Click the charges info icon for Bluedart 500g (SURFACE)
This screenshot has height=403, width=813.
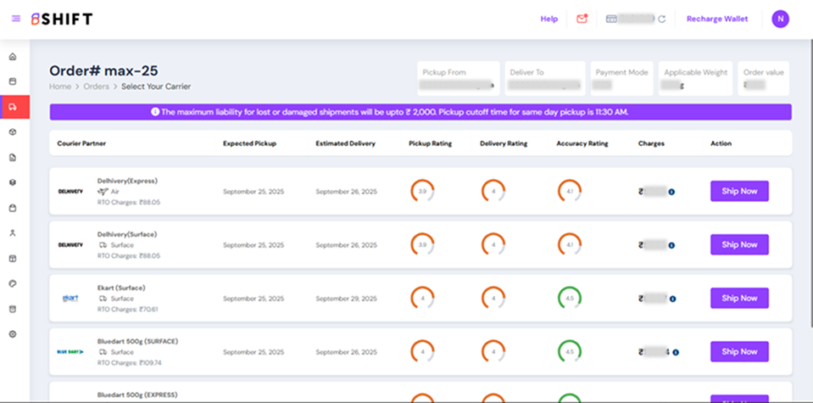click(x=676, y=351)
